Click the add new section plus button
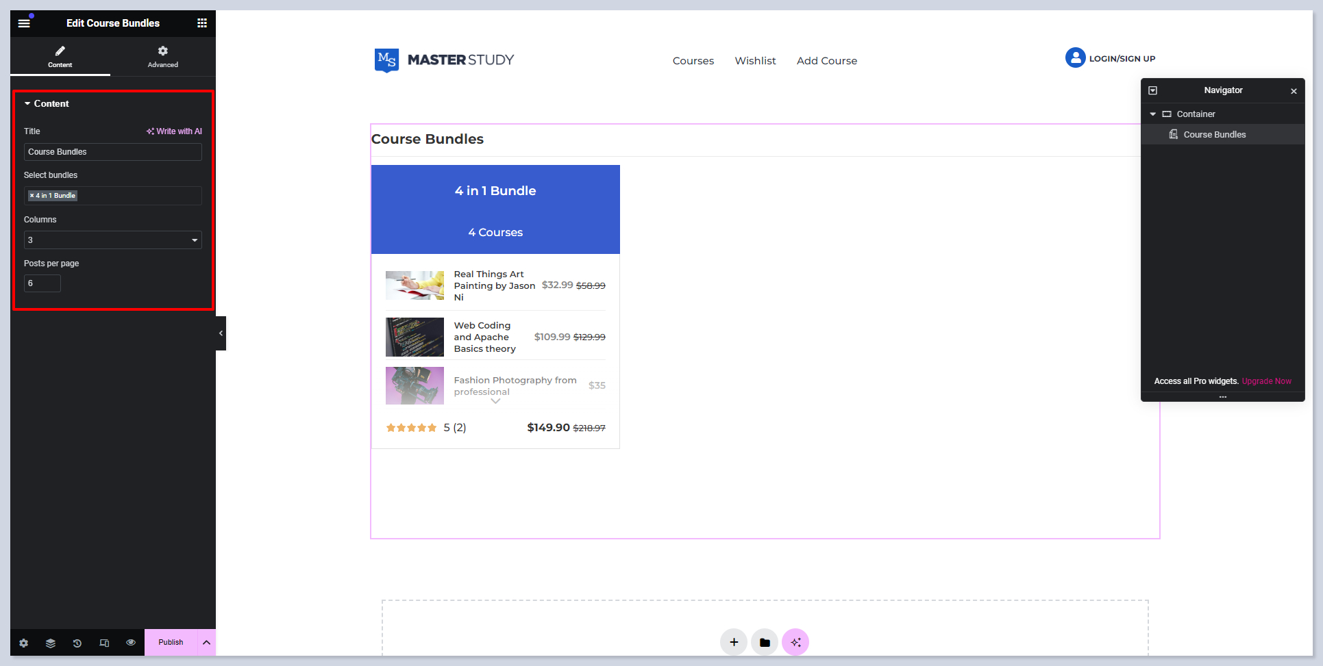Viewport: 1323px width, 666px height. point(734,642)
